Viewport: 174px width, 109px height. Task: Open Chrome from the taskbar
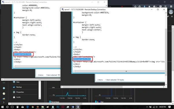click(x=32, y=107)
